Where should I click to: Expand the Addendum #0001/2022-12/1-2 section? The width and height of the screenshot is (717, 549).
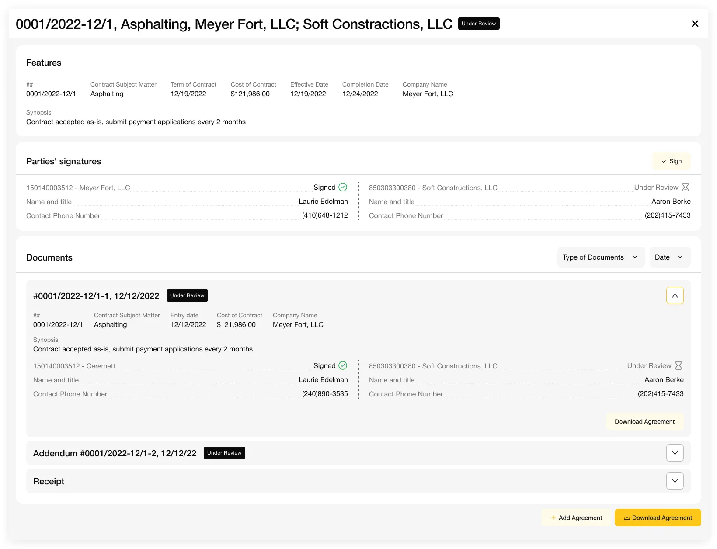pyautogui.click(x=675, y=453)
